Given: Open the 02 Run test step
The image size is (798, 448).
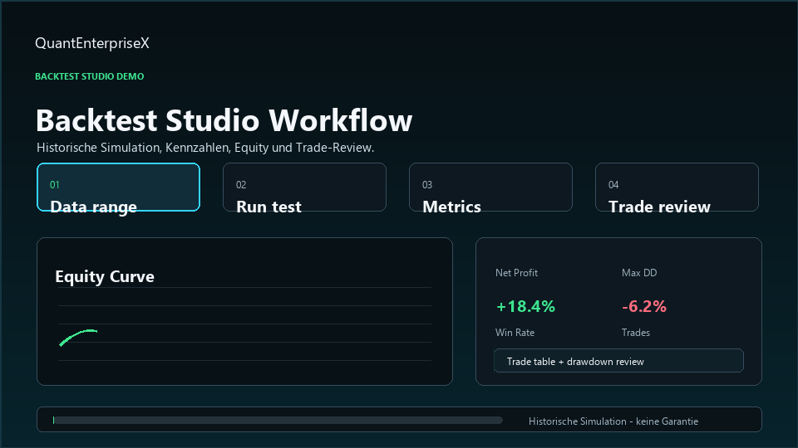Looking at the screenshot, I should (x=304, y=187).
